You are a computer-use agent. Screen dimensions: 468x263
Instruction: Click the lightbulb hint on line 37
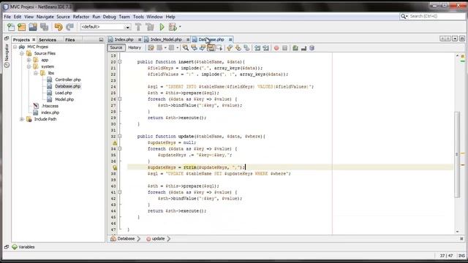tap(115, 167)
